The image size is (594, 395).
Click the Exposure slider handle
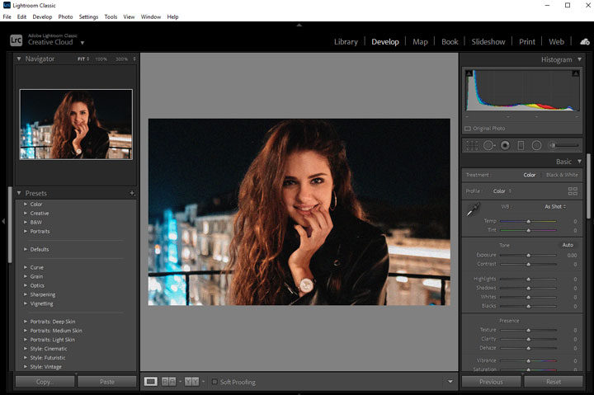[529, 256]
